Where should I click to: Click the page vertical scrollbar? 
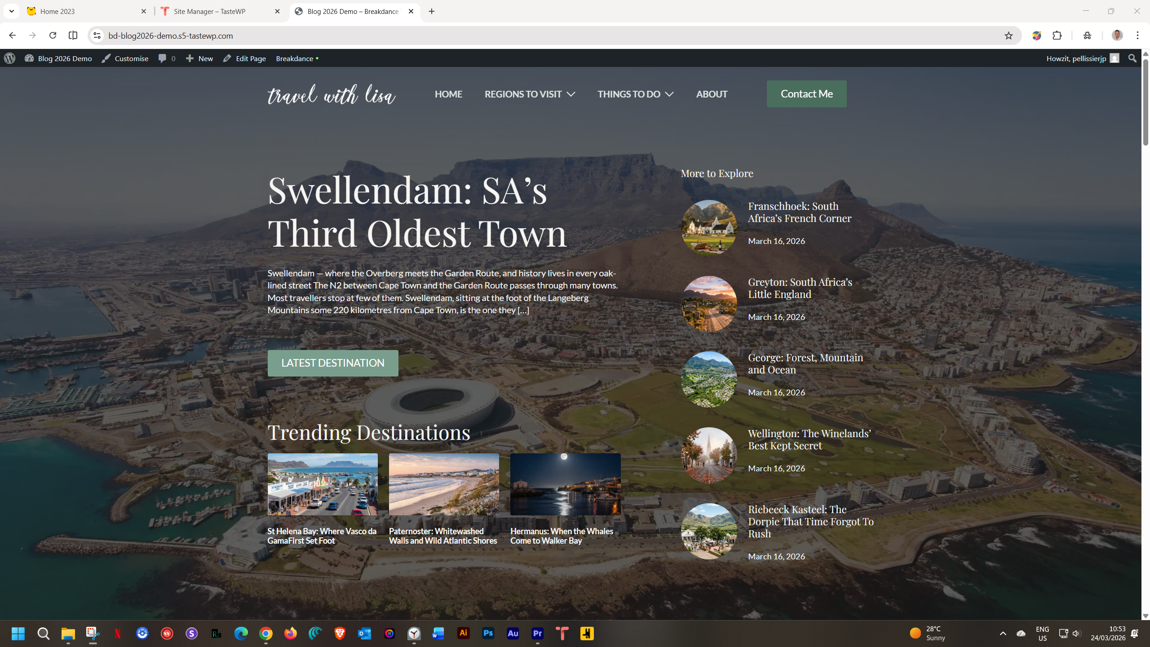coord(1145,102)
